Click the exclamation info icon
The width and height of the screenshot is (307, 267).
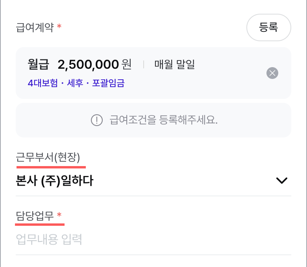[x=97, y=120]
